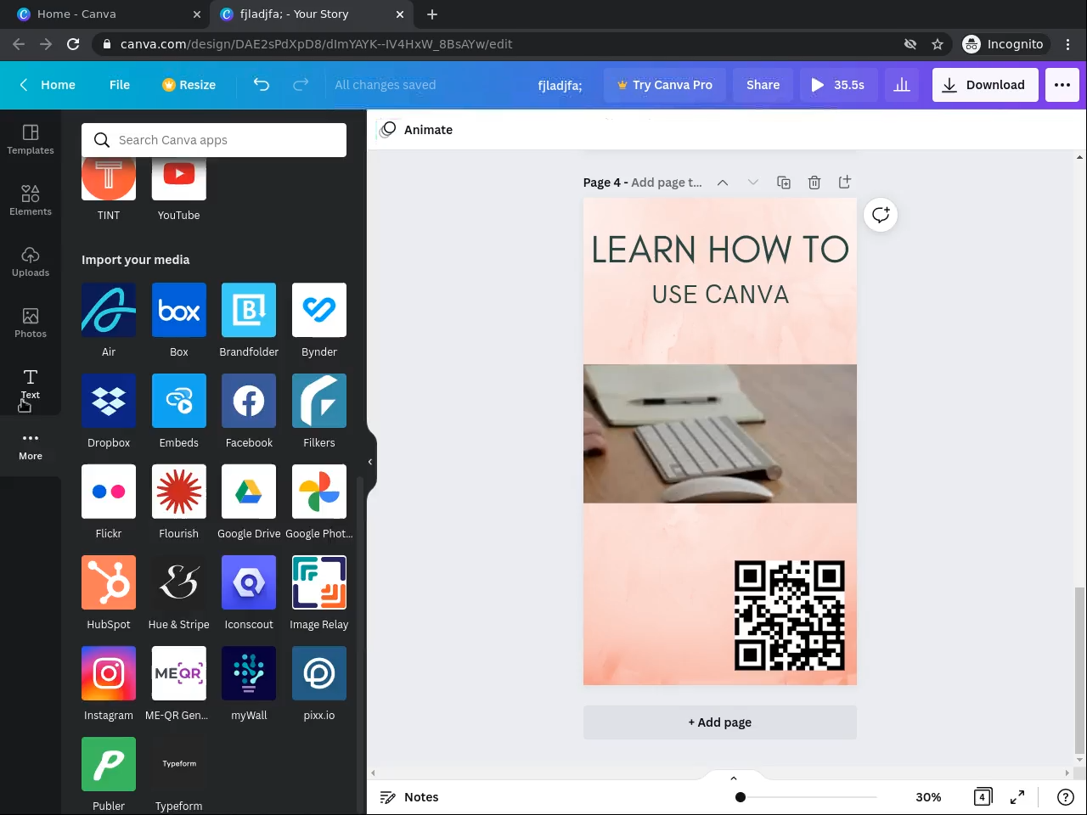The height and width of the screenshot is (815, 1087).
Task: Adjust the zoom slider handle
Action: point(741,797)
